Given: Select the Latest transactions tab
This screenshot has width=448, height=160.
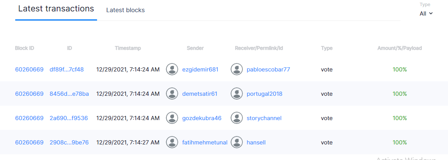Looking at the screenshot, I should [56, 9].
